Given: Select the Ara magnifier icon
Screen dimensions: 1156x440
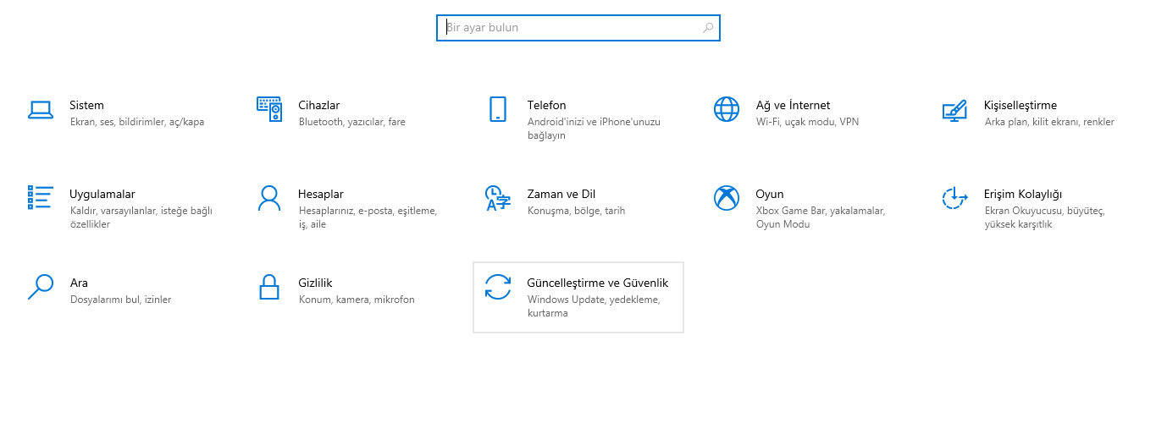Looking at the screenshot, I should click(x=40, y=287).
